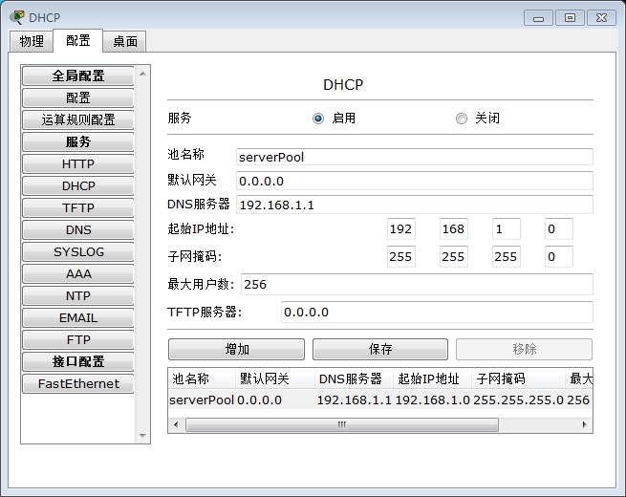Click the 全局配置 sidebar header
The width and height of the screenshot is (626, 497).
(x=78, y=76)
